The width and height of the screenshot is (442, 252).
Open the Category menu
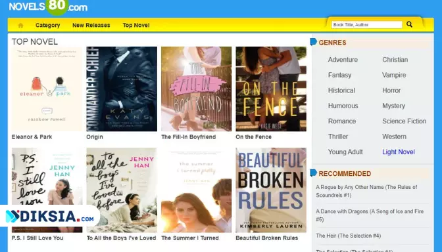tap(47, 26)
